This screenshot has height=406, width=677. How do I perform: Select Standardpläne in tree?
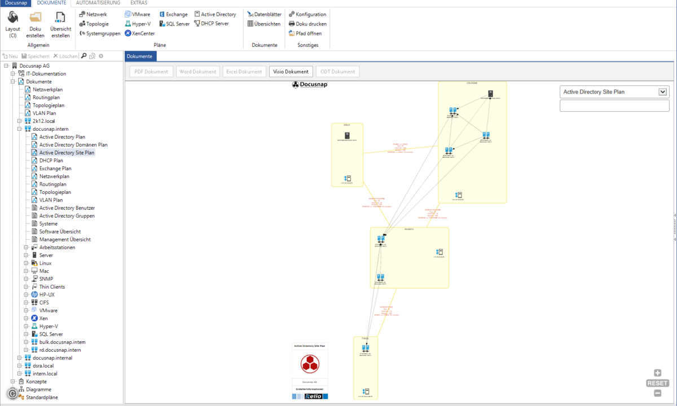click(42, 398)
